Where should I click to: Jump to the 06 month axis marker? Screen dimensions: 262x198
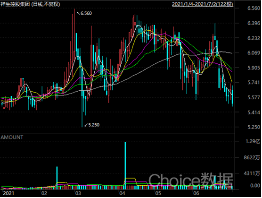tap(196, 194)
